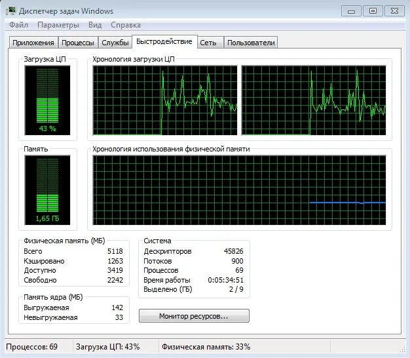Click the Всего value 5118
Image resolution: width=410 pixels, height=358 pixels.
pyautogui.click(x=115, y=251)
